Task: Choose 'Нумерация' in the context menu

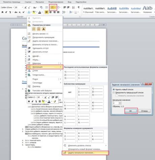Action: pyautogui.click(x=45, y=67)
